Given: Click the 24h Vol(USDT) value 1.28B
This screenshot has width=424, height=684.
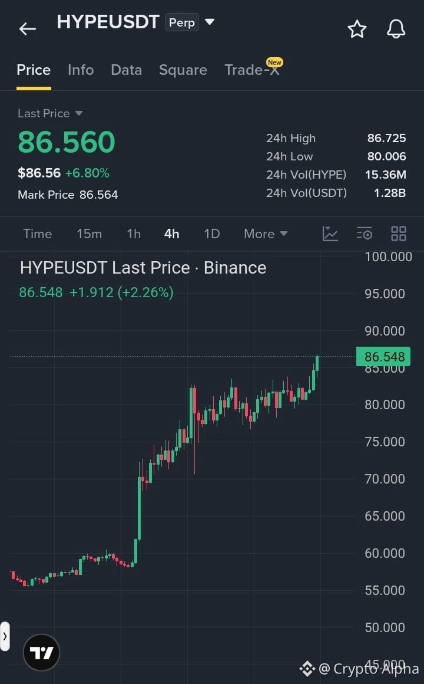Looking at the screenshot, I should (x=390, y=193).
